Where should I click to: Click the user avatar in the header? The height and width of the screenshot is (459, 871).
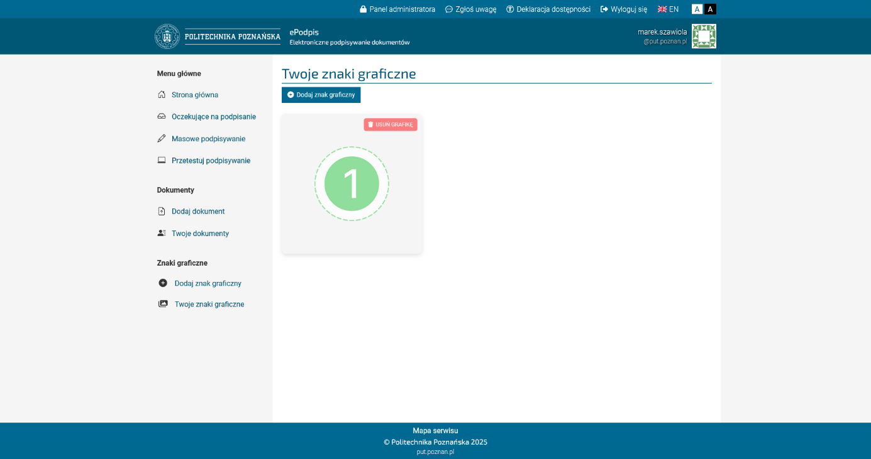[704, 36]
